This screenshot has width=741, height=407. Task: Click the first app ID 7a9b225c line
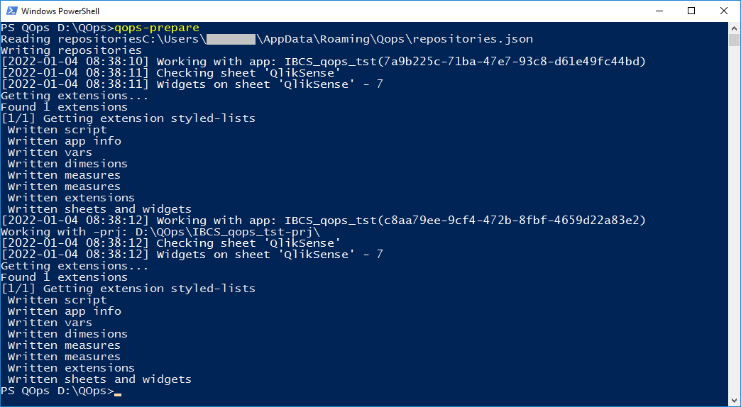(x=323, y=62)
